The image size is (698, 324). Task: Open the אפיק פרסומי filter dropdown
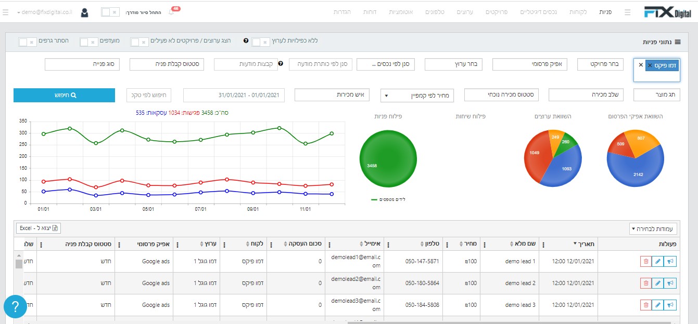(x=530, y=64)
